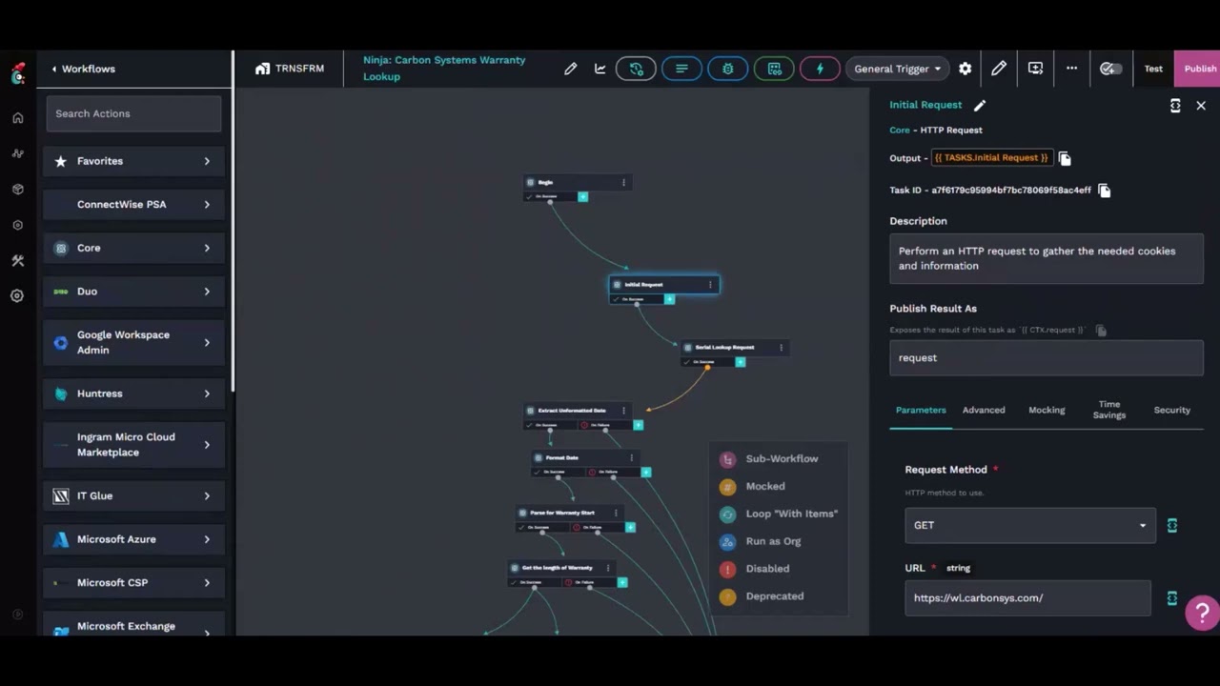Open the notes lines pill icon
The width and height of the screenshot is (1220, 686).
click(x=681, y=69)
